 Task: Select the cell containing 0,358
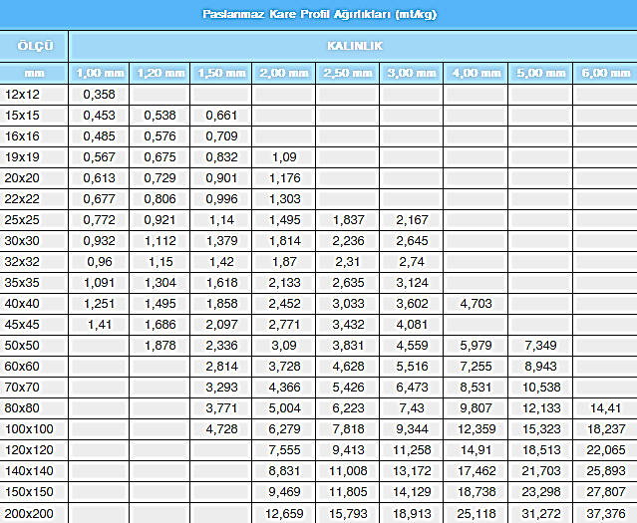pos(100,94)
